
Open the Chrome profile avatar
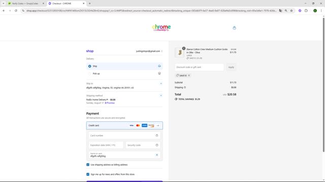coord(315,11)
